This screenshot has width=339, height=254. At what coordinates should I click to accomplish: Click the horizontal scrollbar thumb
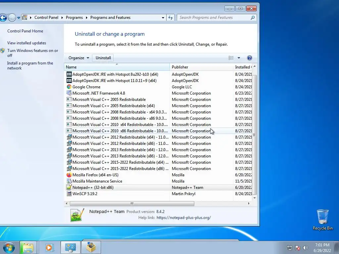[x=132, y=203]
